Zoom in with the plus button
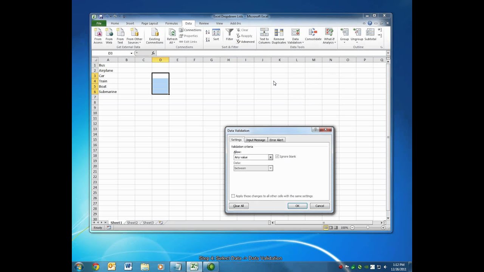 [x=383, y=228]
